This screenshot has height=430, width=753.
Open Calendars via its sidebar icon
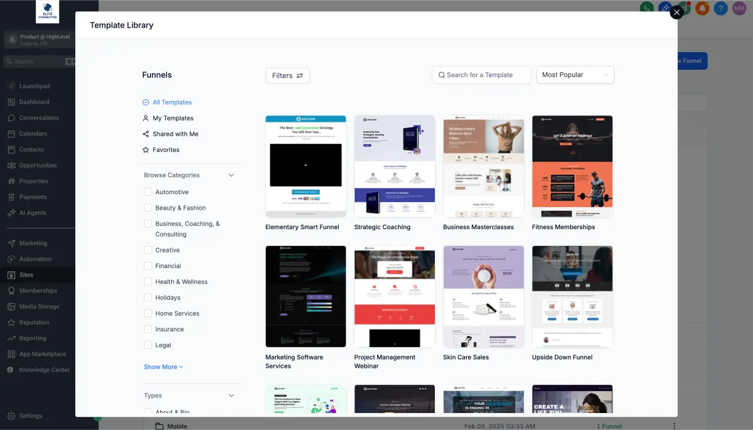12,134
